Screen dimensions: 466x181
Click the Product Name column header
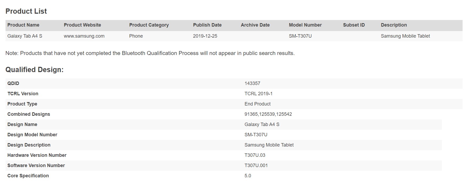pyautogui.click(x=23, y=25)
